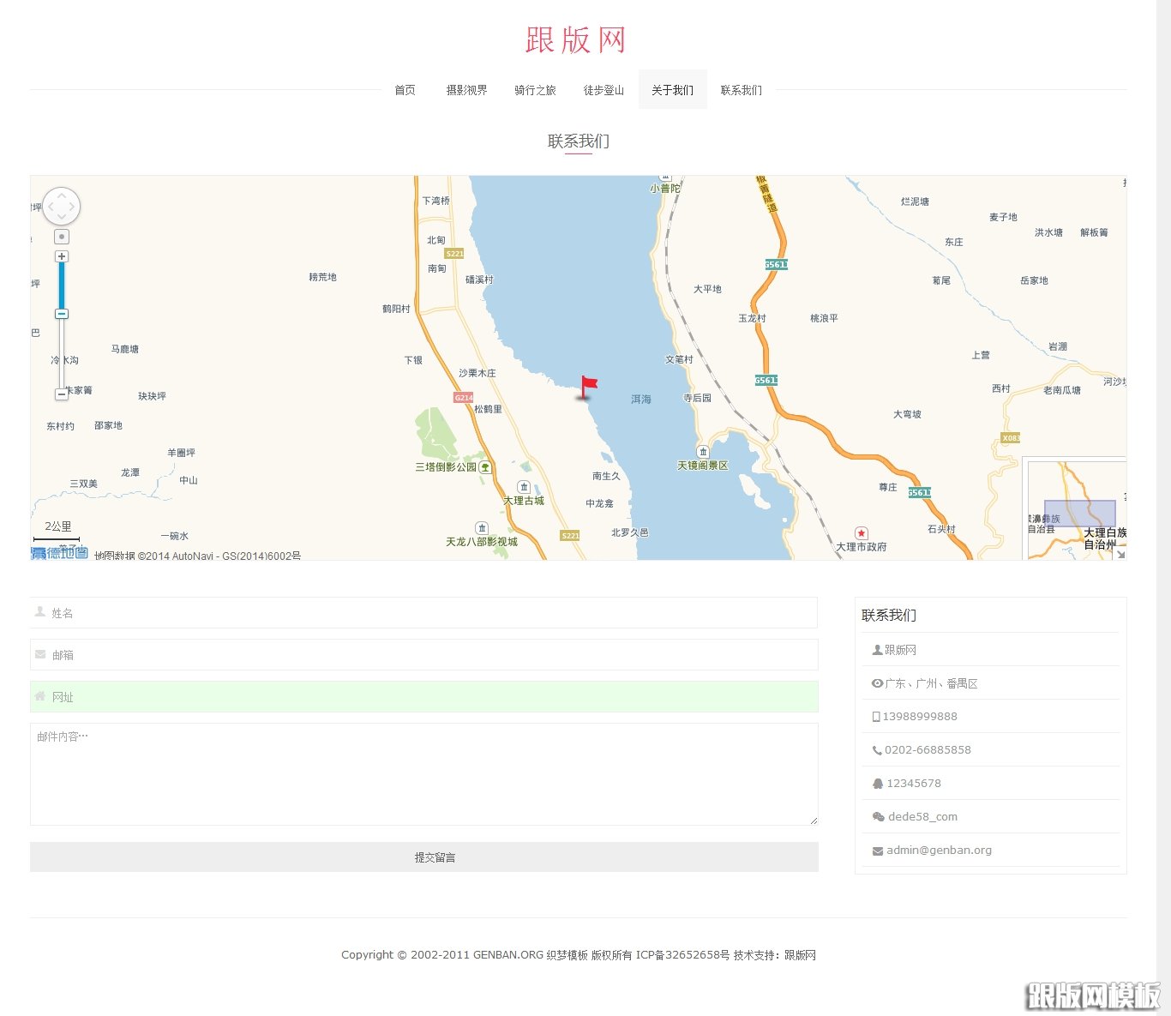This screenshot has width=1171, height=1016.
Task: Focus the 邮件内容 message textarea
Action: click(x=424, y=774)
